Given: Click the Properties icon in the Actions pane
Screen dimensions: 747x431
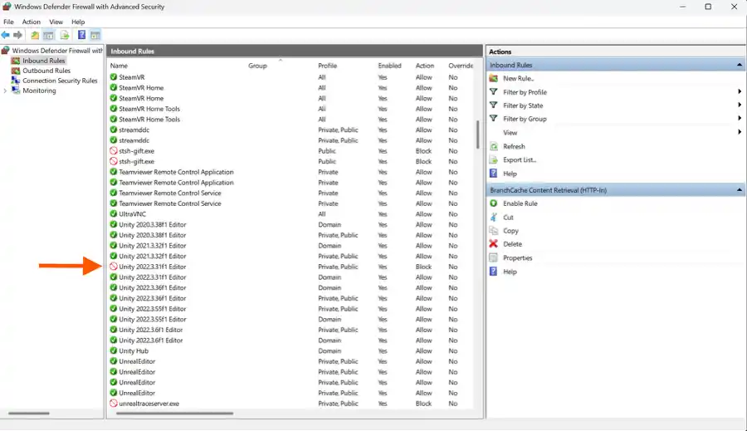Looking at the screenshot, I should (x=494, y=257).
